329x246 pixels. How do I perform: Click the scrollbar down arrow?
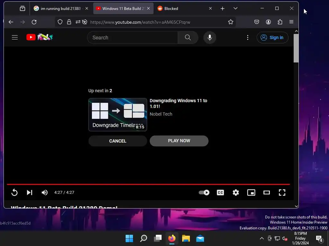click(296, 206)
